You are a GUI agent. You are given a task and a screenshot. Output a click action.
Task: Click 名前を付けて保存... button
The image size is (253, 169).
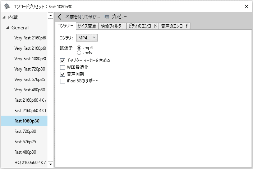coord(82,17)
